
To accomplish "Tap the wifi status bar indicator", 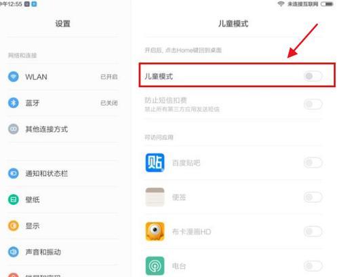I will [x=281, y=4].
